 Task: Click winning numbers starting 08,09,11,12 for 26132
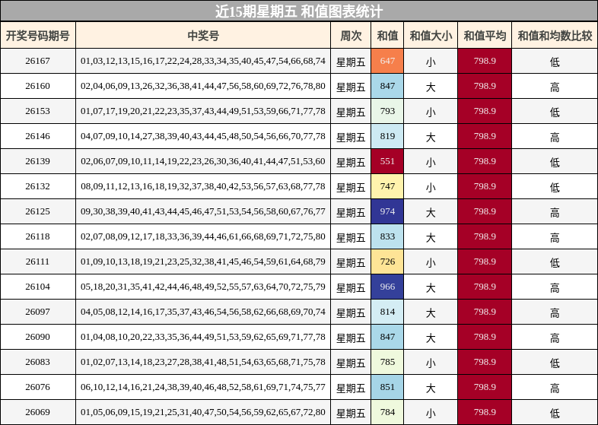(x=203, y=186)
